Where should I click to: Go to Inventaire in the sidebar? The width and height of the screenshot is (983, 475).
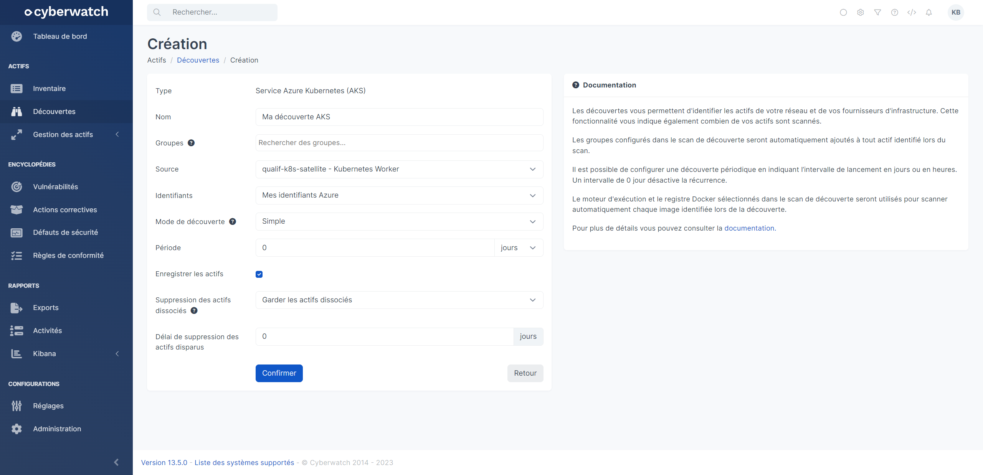point(66,89)
